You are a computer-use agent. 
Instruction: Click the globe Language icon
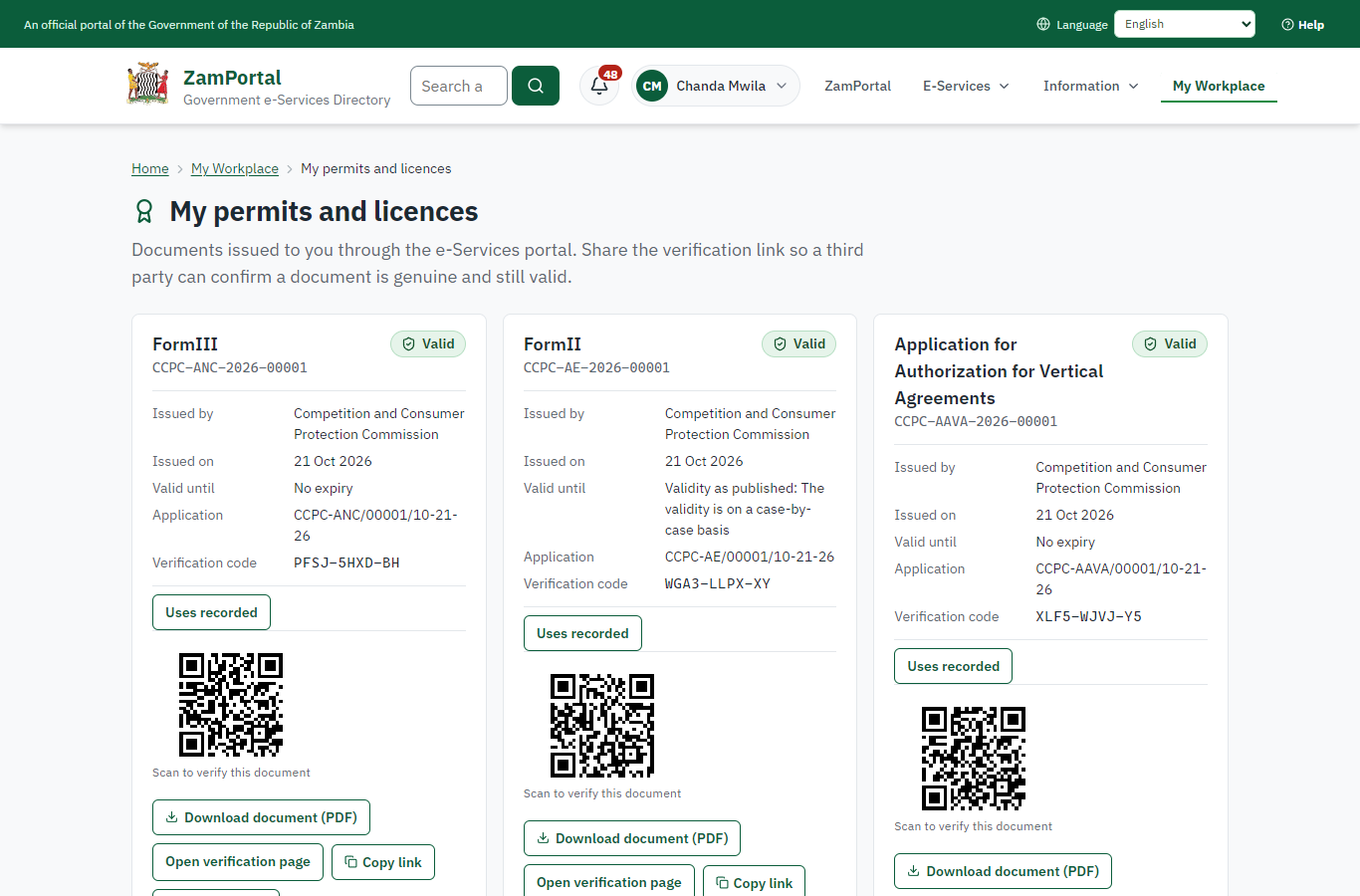(1043, 24)
